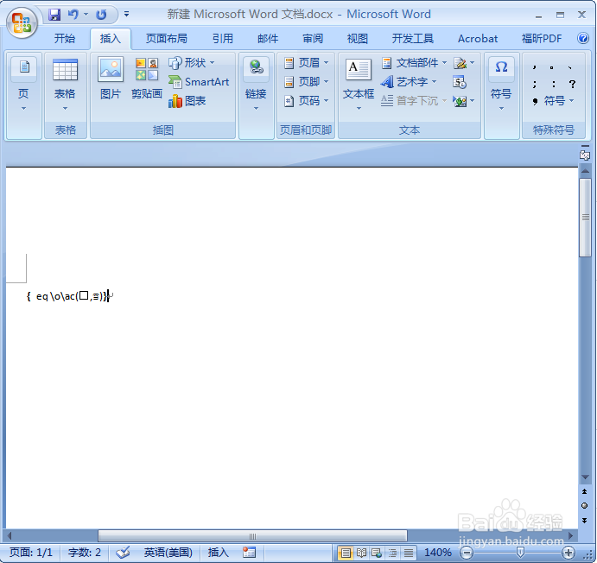Open the 邮件 tab
This screenshot has width=597, height=563.
coord(268,38)
